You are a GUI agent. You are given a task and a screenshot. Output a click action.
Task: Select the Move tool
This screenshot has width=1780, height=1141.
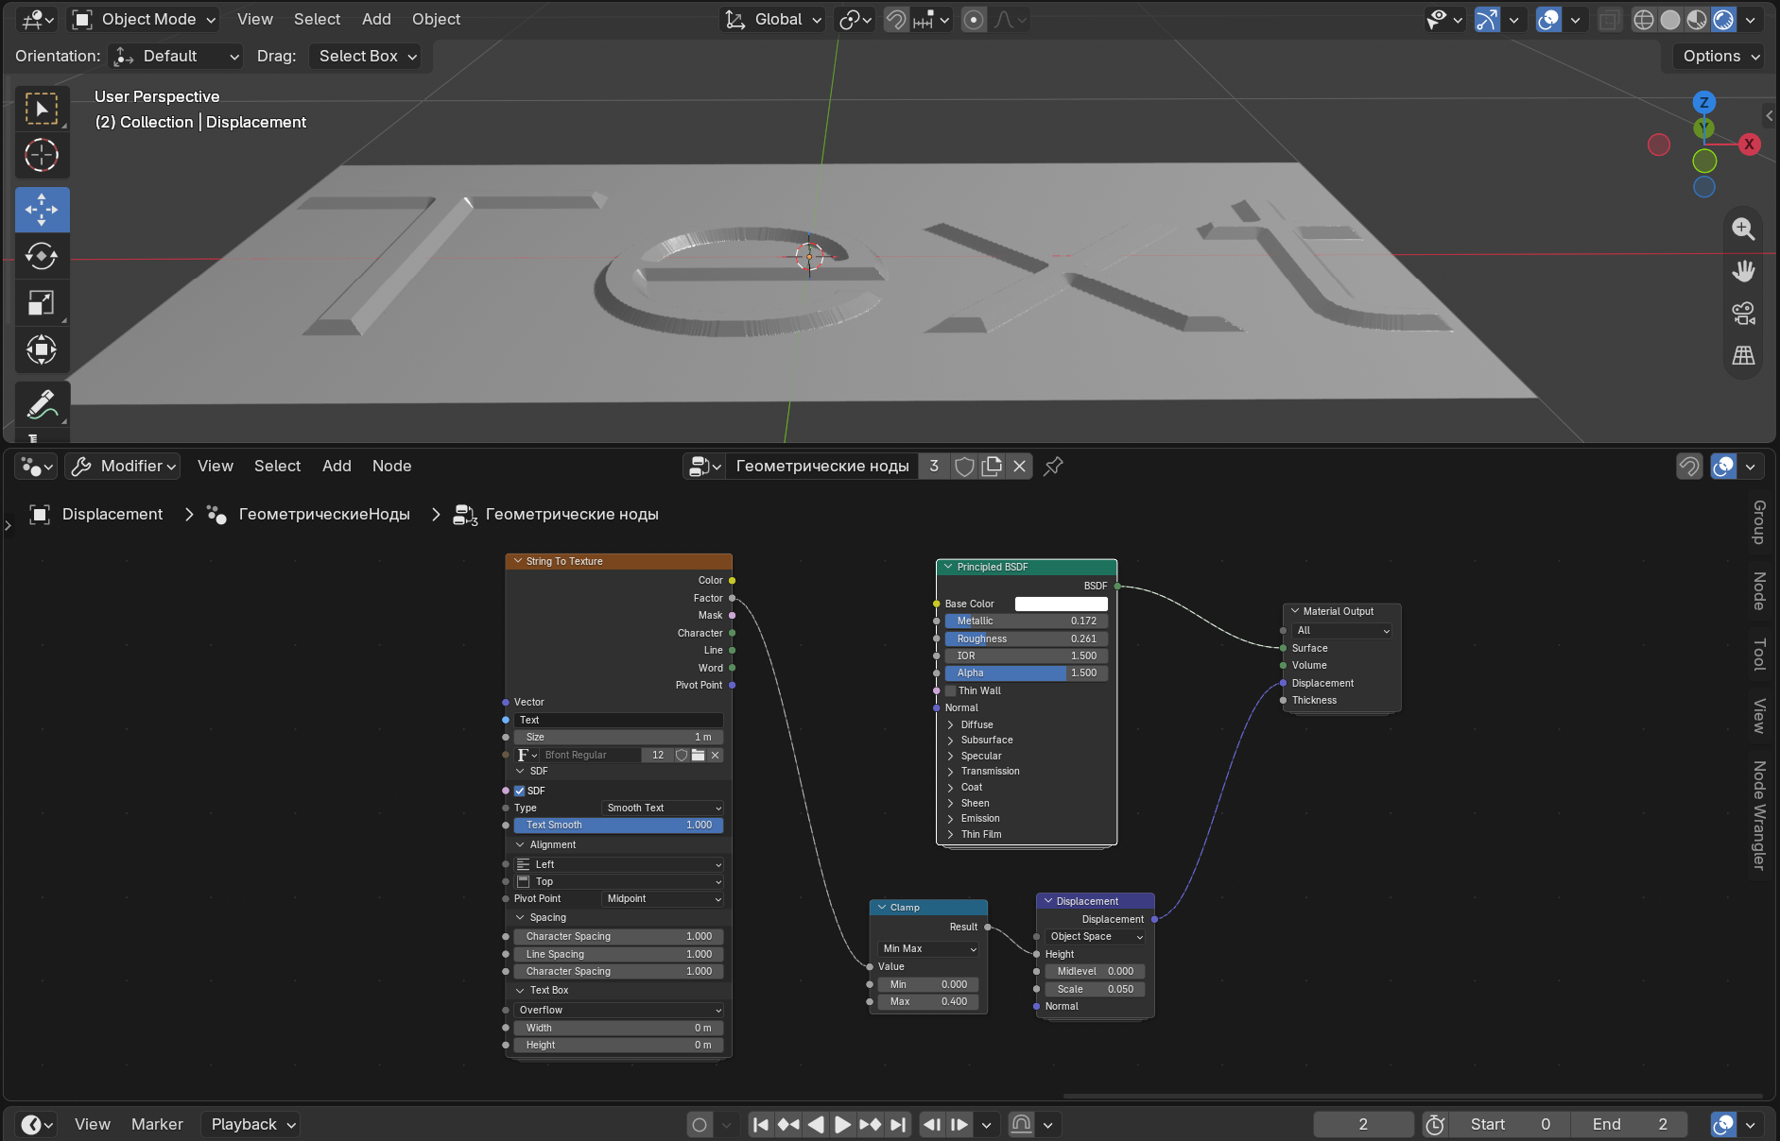[x=42, y=210]
